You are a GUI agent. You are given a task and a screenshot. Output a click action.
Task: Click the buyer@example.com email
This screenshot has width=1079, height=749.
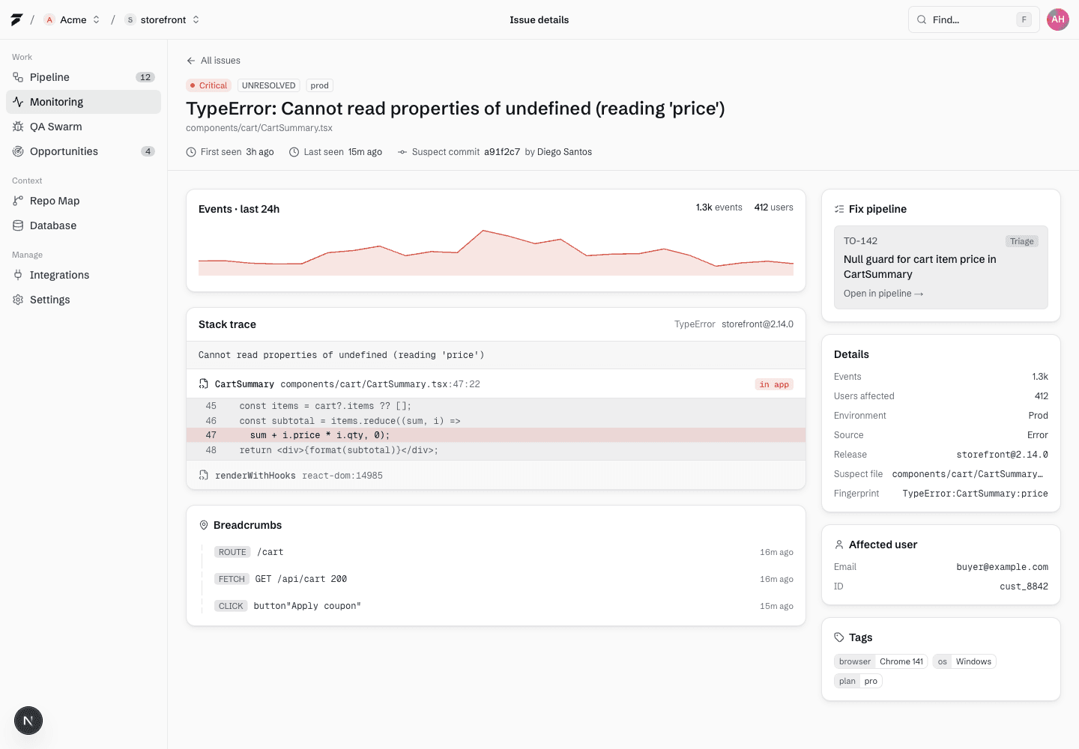tap(1002, 567)
